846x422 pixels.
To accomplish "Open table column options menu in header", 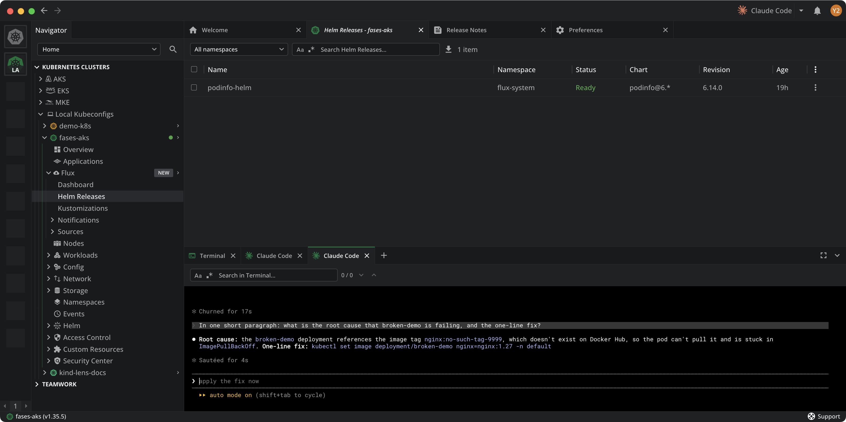I will [x=815, y=70].
